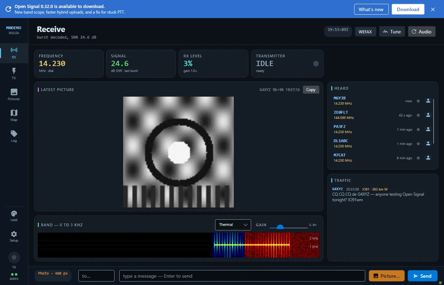
Task: Toggle the round TX transmit button
Action: pos(14,258)
